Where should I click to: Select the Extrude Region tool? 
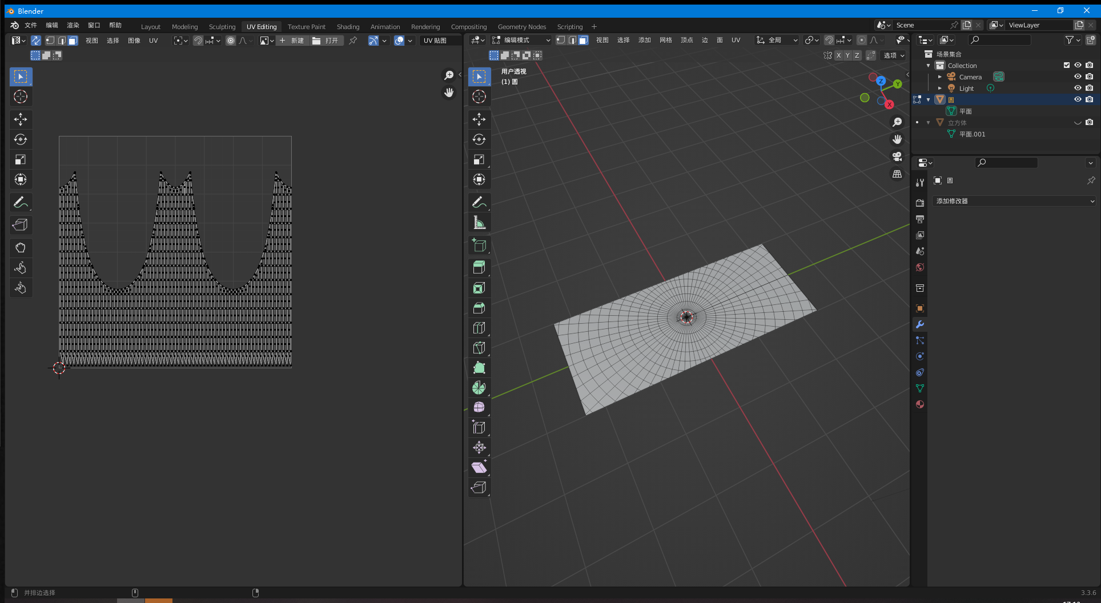pos(479,268)
